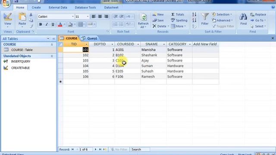Screen dimensions: 276x155
Task: Center align text
Action: pos(100,16)
